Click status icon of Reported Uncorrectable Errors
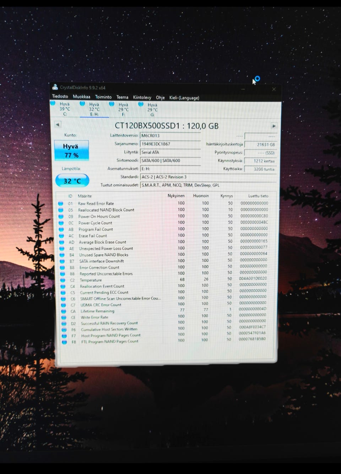 [63, 274]
